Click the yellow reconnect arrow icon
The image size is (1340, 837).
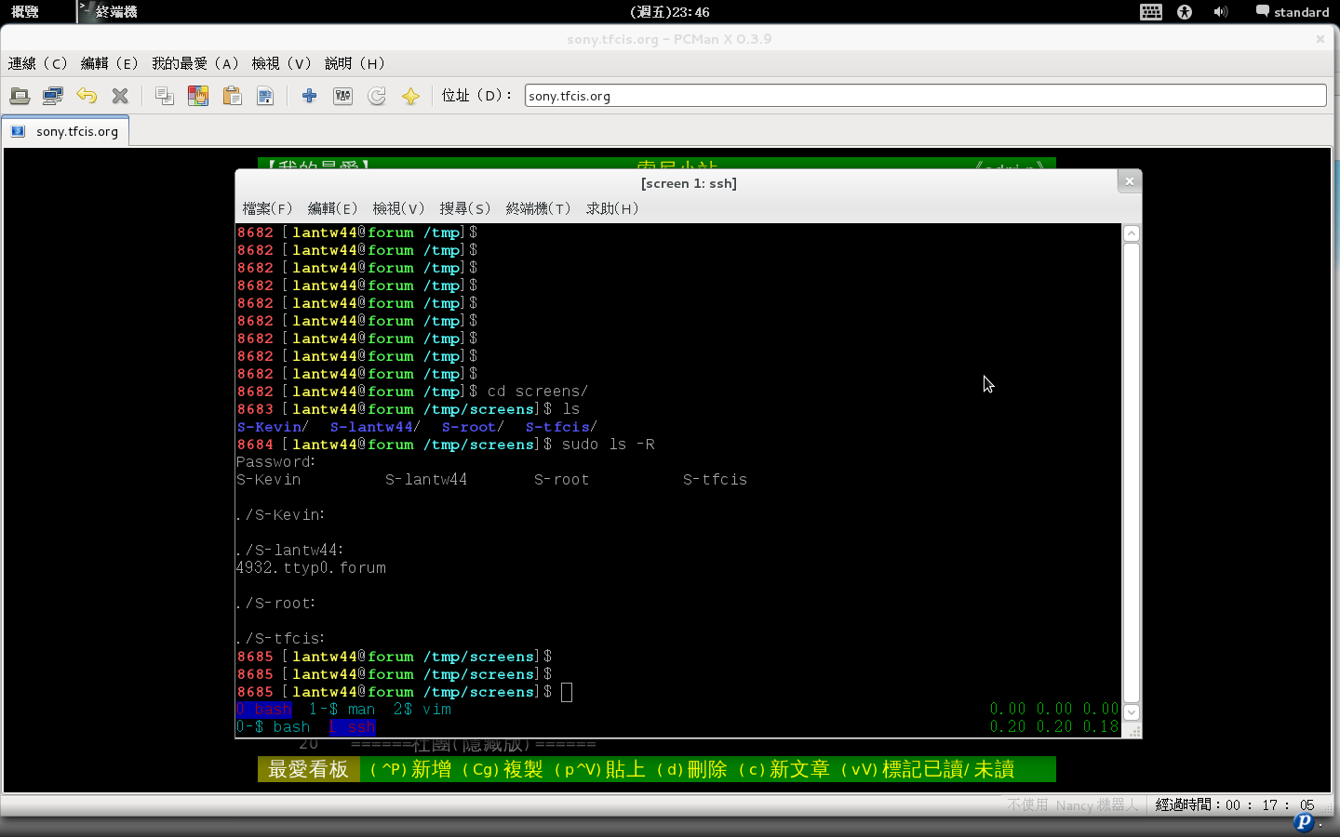[x=87, y=96]
